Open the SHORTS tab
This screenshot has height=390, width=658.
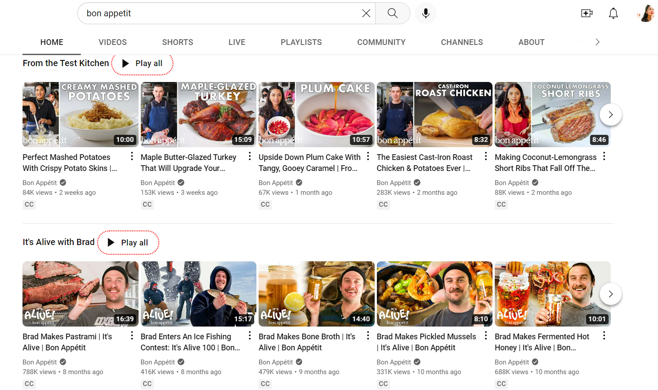point(177,42)
